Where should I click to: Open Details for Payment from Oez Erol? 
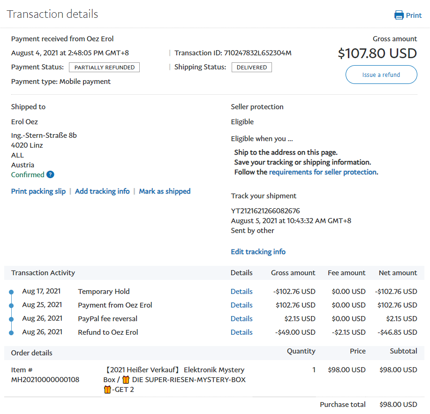[241, 305]
